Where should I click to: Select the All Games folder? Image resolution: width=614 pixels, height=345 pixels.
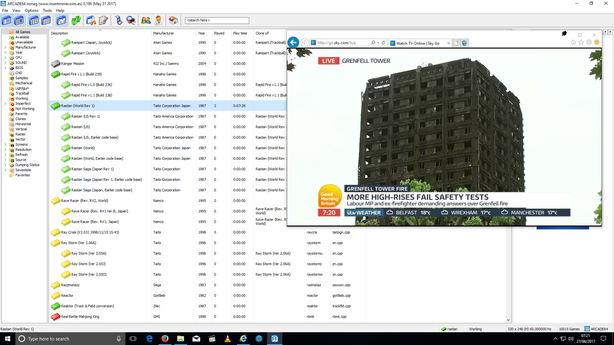[x=23, y=32]
